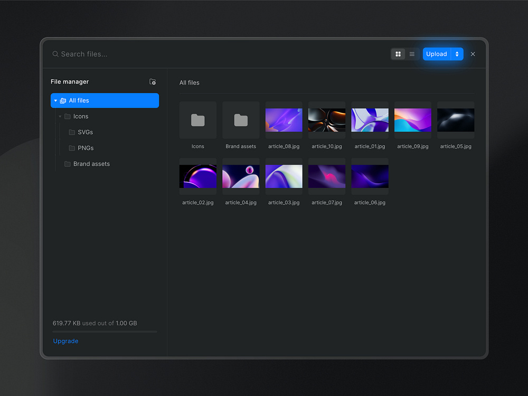
Task: Select the article_06.jpg thumbnail
Action: pyautogui.click(x=370, y=176)
